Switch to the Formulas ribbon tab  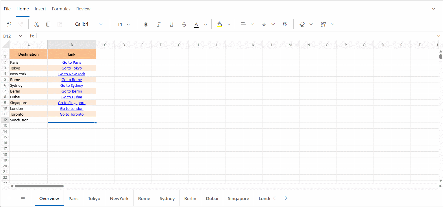(x=61, y=9)
